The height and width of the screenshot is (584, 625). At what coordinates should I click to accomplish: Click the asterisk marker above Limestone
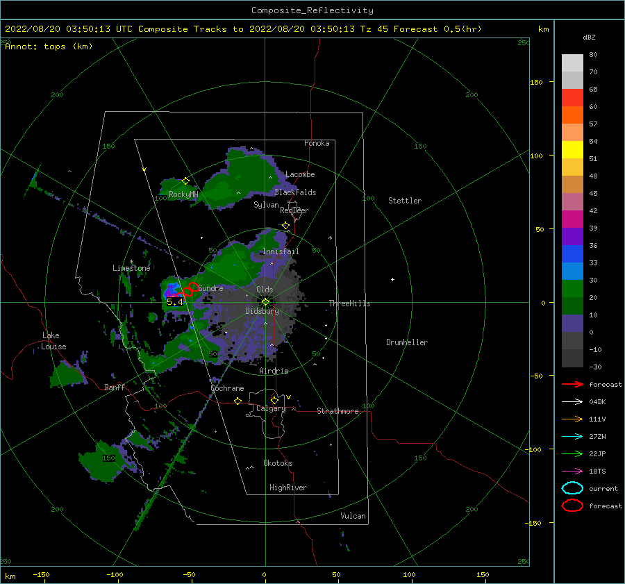pyautogui.click(x=131, y=262)
